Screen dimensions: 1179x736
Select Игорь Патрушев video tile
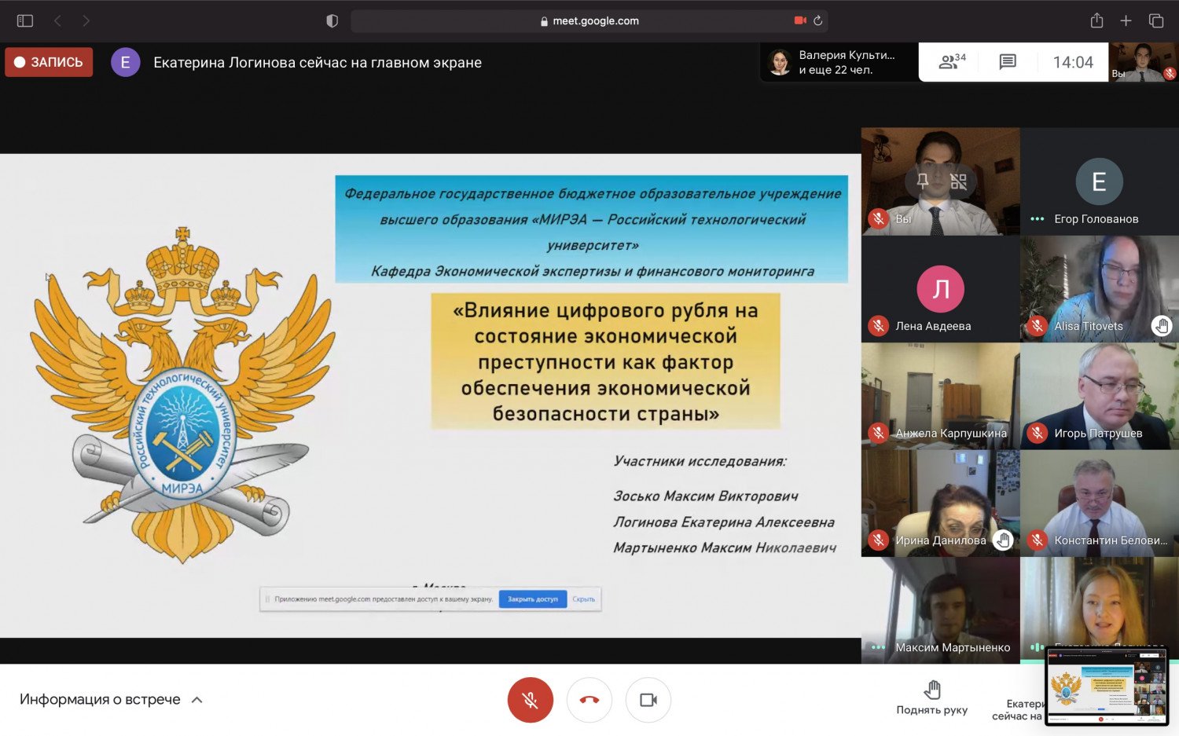[1100, 396]
